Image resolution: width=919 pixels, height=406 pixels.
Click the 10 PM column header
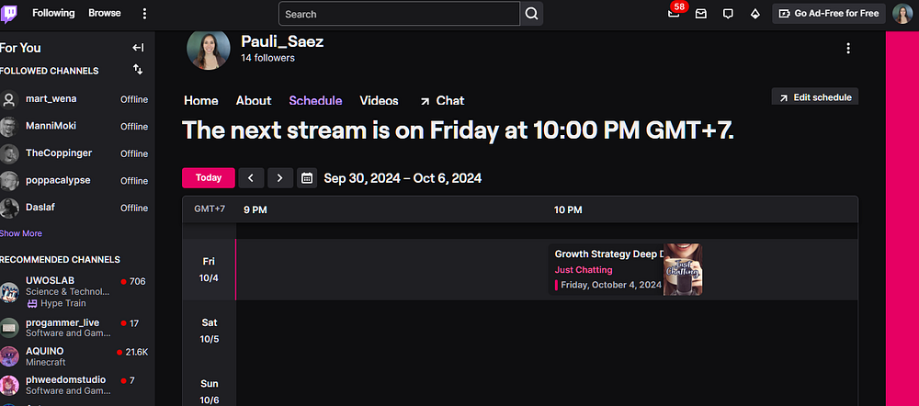[x=568, y=209]
